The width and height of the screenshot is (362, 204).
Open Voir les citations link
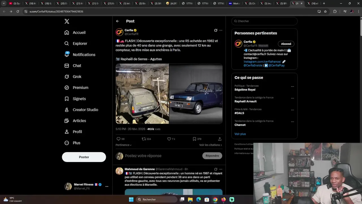pos(211,145)
